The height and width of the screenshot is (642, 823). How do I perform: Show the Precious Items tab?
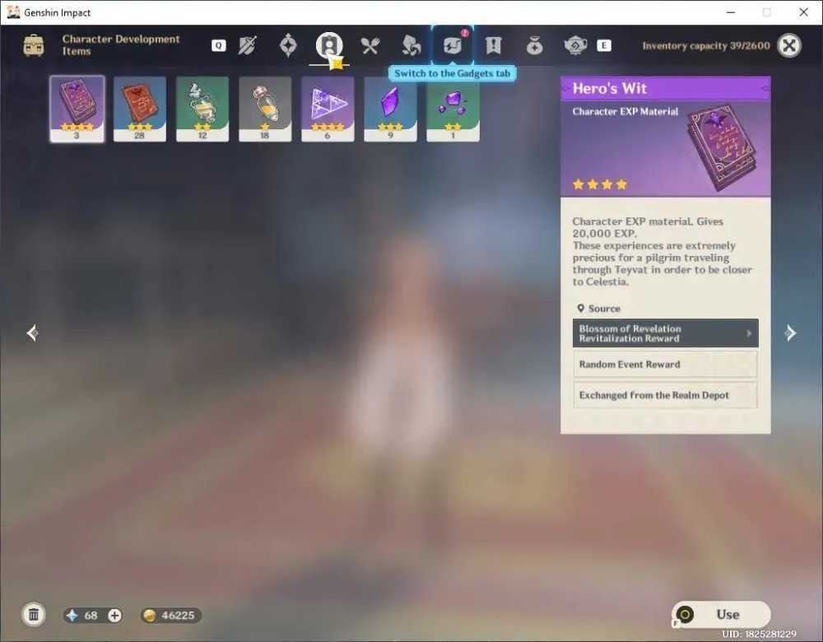coord(534,46)
